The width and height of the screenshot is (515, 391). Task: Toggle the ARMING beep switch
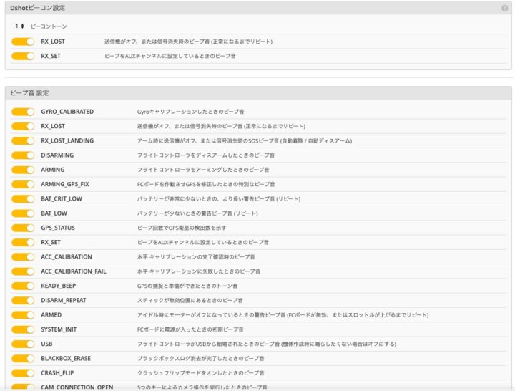pyautogui.click(x=23, y=170)
